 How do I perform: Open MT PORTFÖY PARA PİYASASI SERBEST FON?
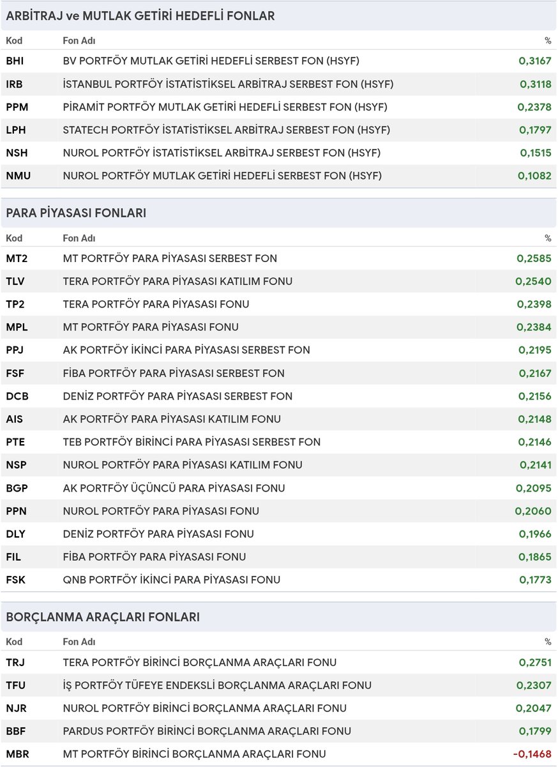170,259
